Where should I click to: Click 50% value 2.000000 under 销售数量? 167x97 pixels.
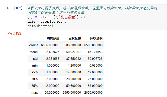click(x=53, y=79)
